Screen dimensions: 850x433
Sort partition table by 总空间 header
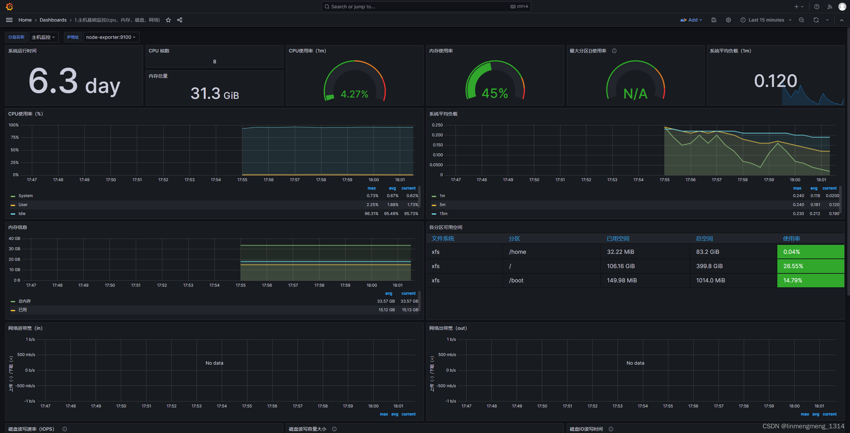(x=704, y=239)
